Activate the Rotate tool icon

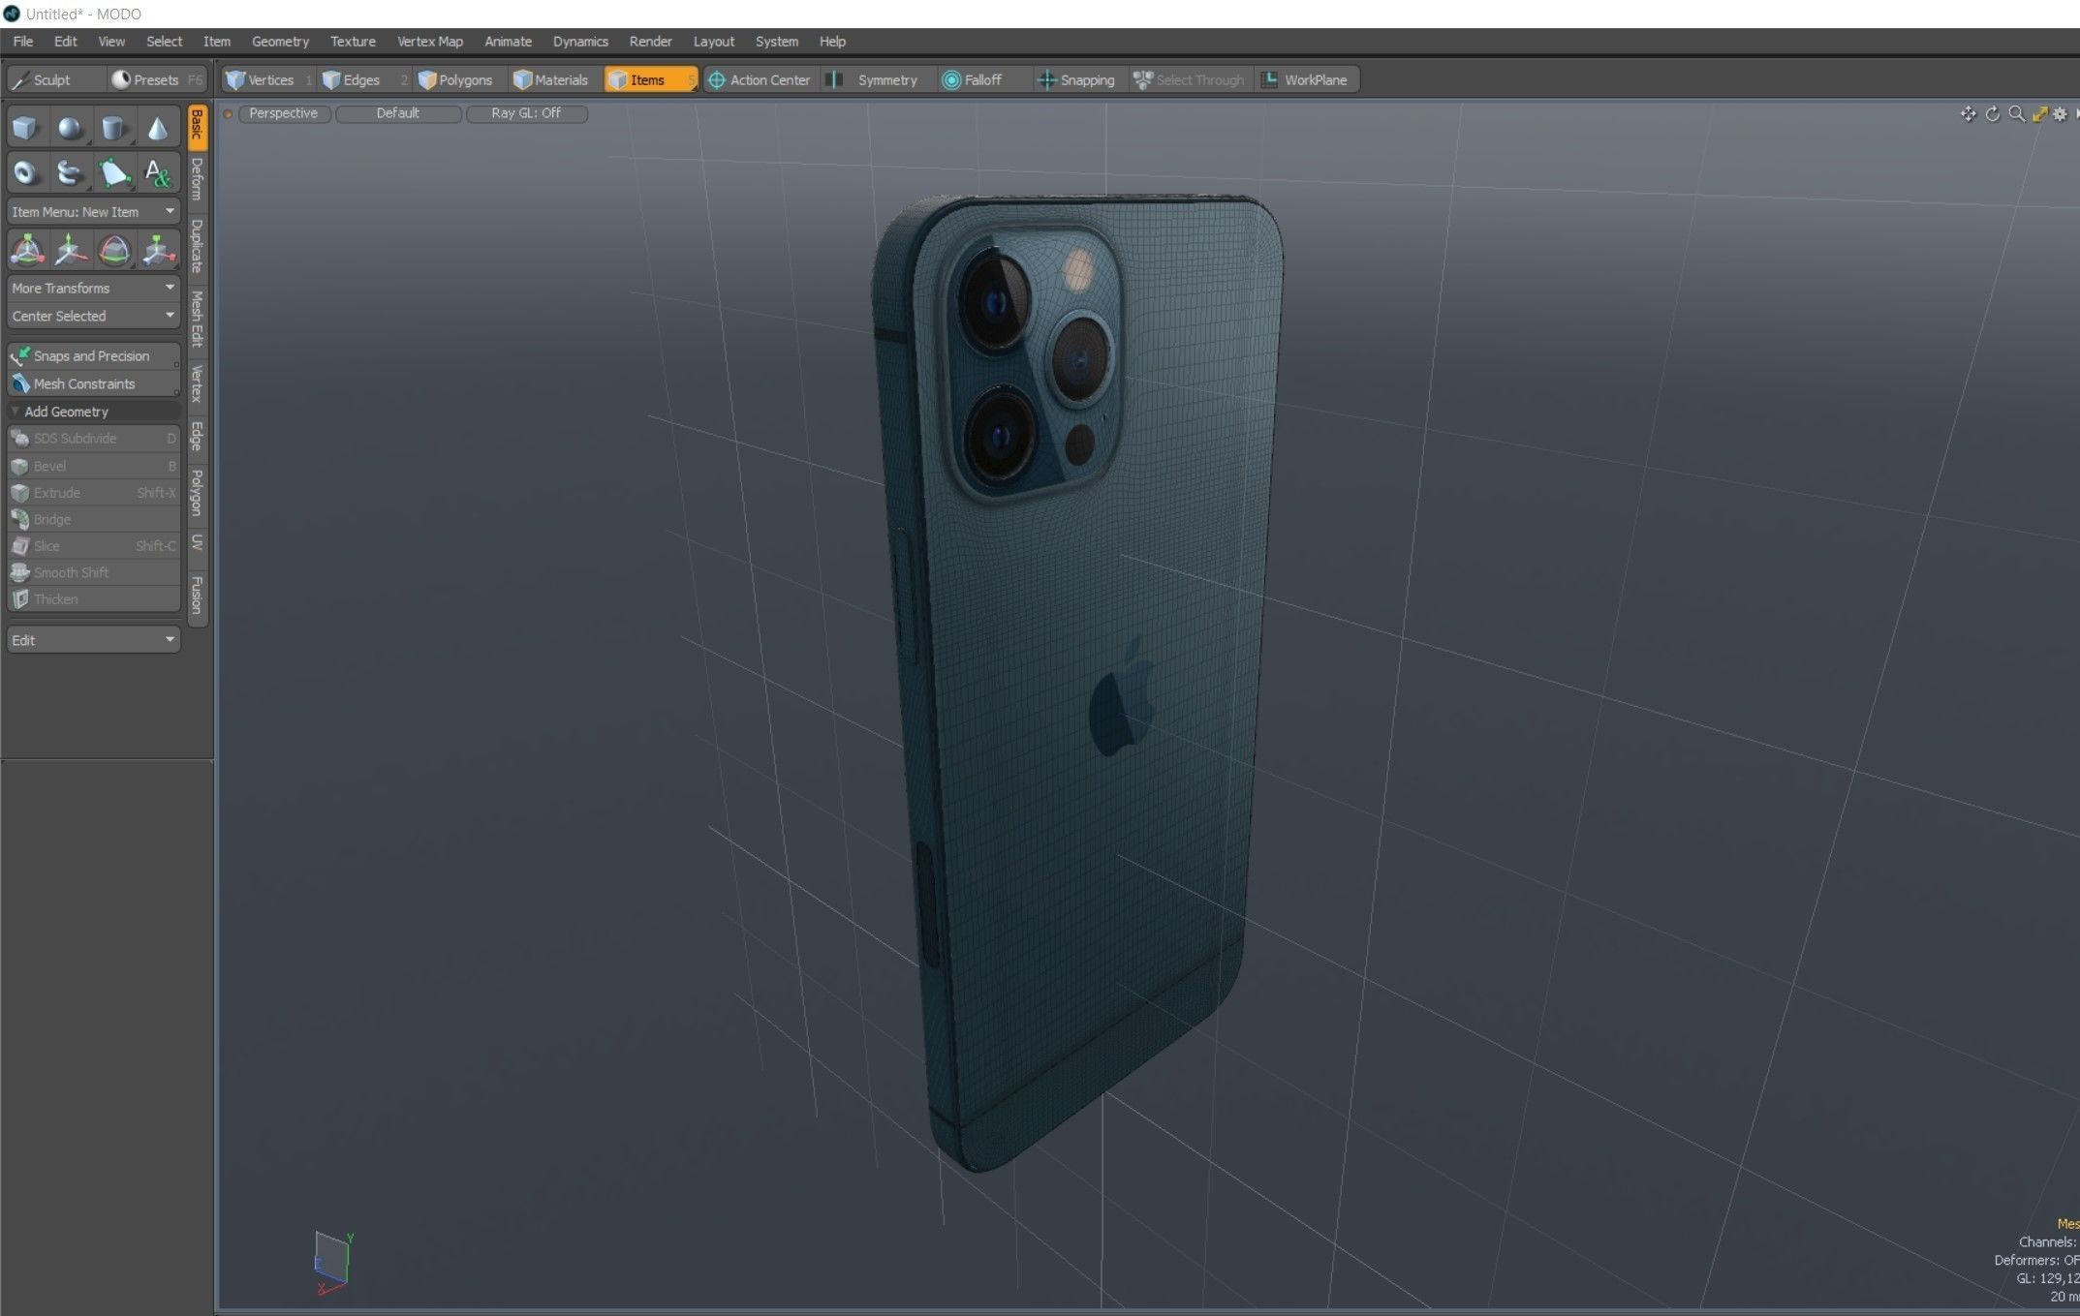(x=114, y=251)
